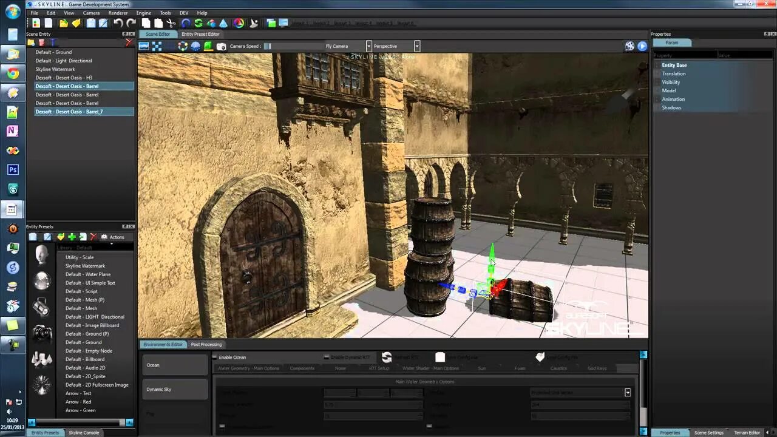Click the Actions button in Entity Presets

113,237
